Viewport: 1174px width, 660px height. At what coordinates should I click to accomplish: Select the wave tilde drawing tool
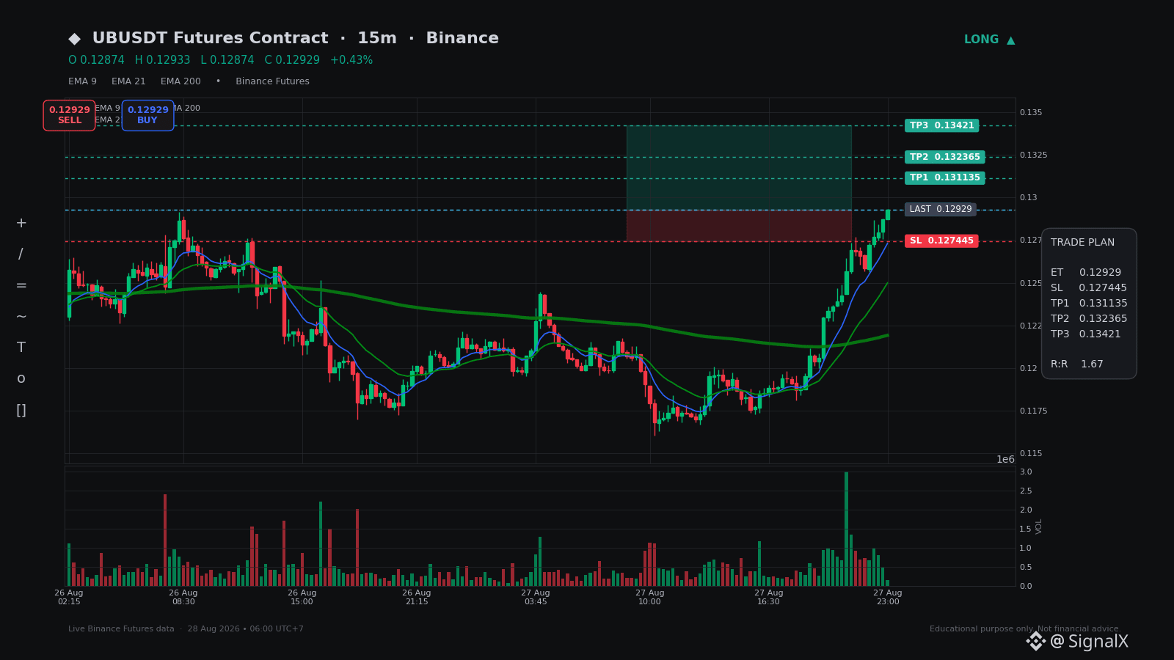coord(21,317)
